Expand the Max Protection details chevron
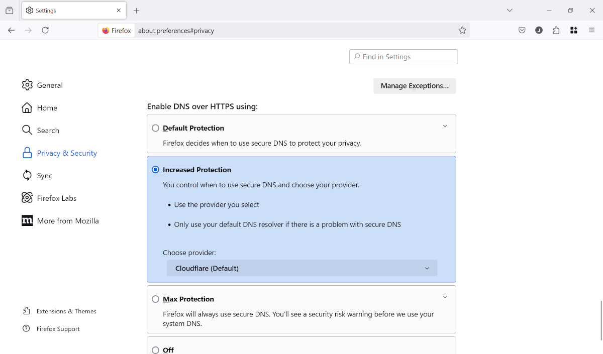The image size is (603, 354). pos(445,297)
